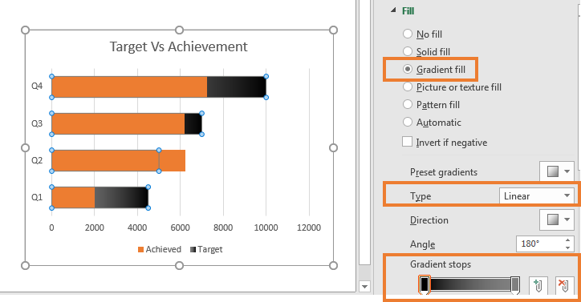This screenshot has width=581, height=302.
Task: Select the black left gradient stop
Action: click(425, 285)
